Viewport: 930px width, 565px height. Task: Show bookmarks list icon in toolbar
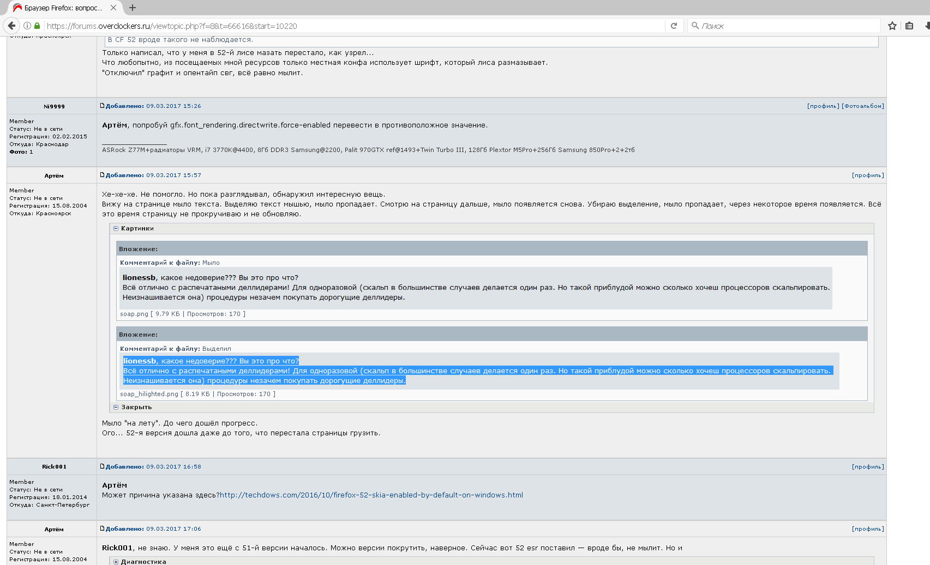909,26
